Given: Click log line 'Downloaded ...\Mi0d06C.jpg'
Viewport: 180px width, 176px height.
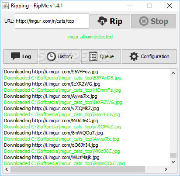Looking at the screenshot, I should tap(62, 151).
